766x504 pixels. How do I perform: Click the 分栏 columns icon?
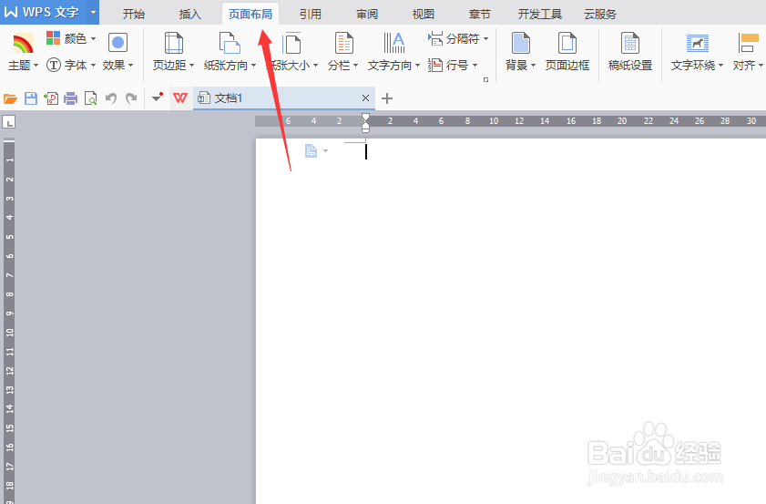click(344, 43)
